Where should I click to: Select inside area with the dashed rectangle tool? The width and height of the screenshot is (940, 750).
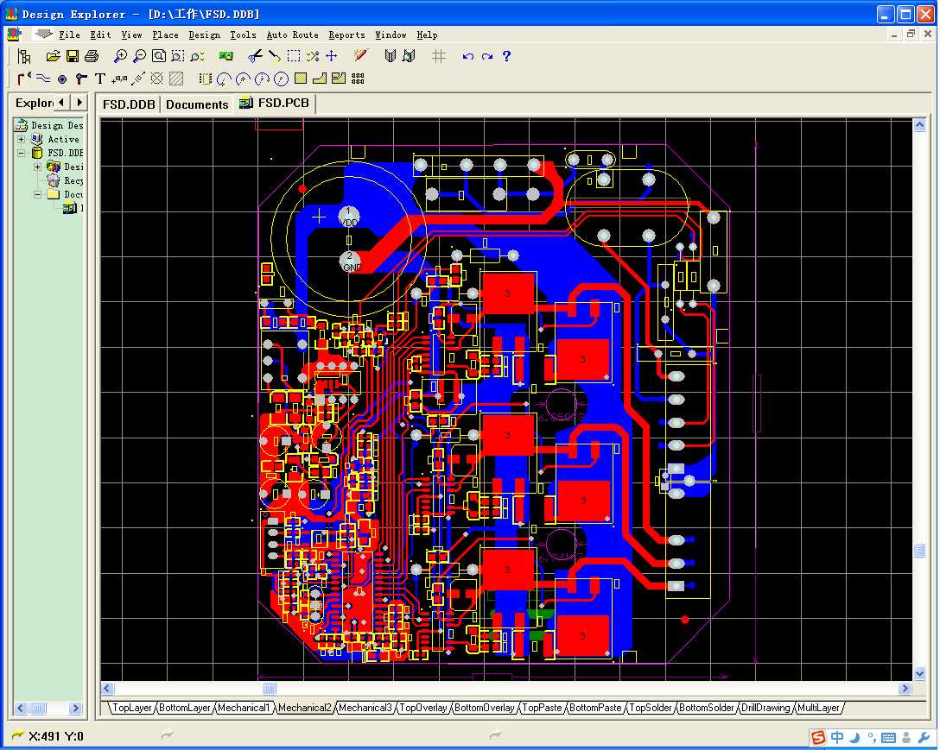pos(293,56)
